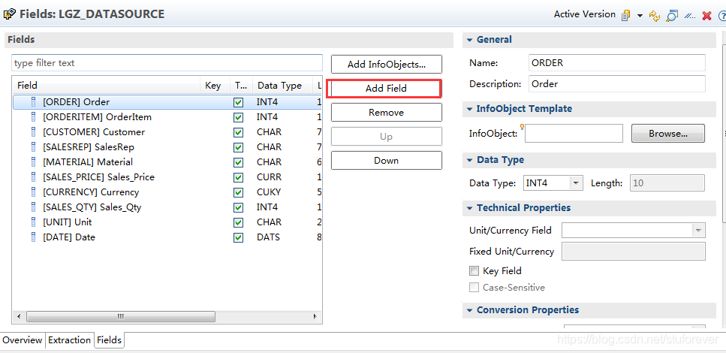Toggle the transfer checkbox for SALESREP
Viewport: 726px width, 353px height.
click(239, 147)
